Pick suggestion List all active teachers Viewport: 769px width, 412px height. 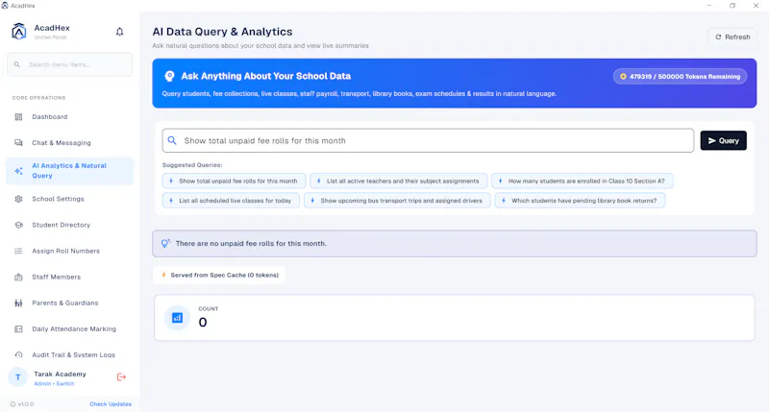pyautogui.click(x=399, y=182)
